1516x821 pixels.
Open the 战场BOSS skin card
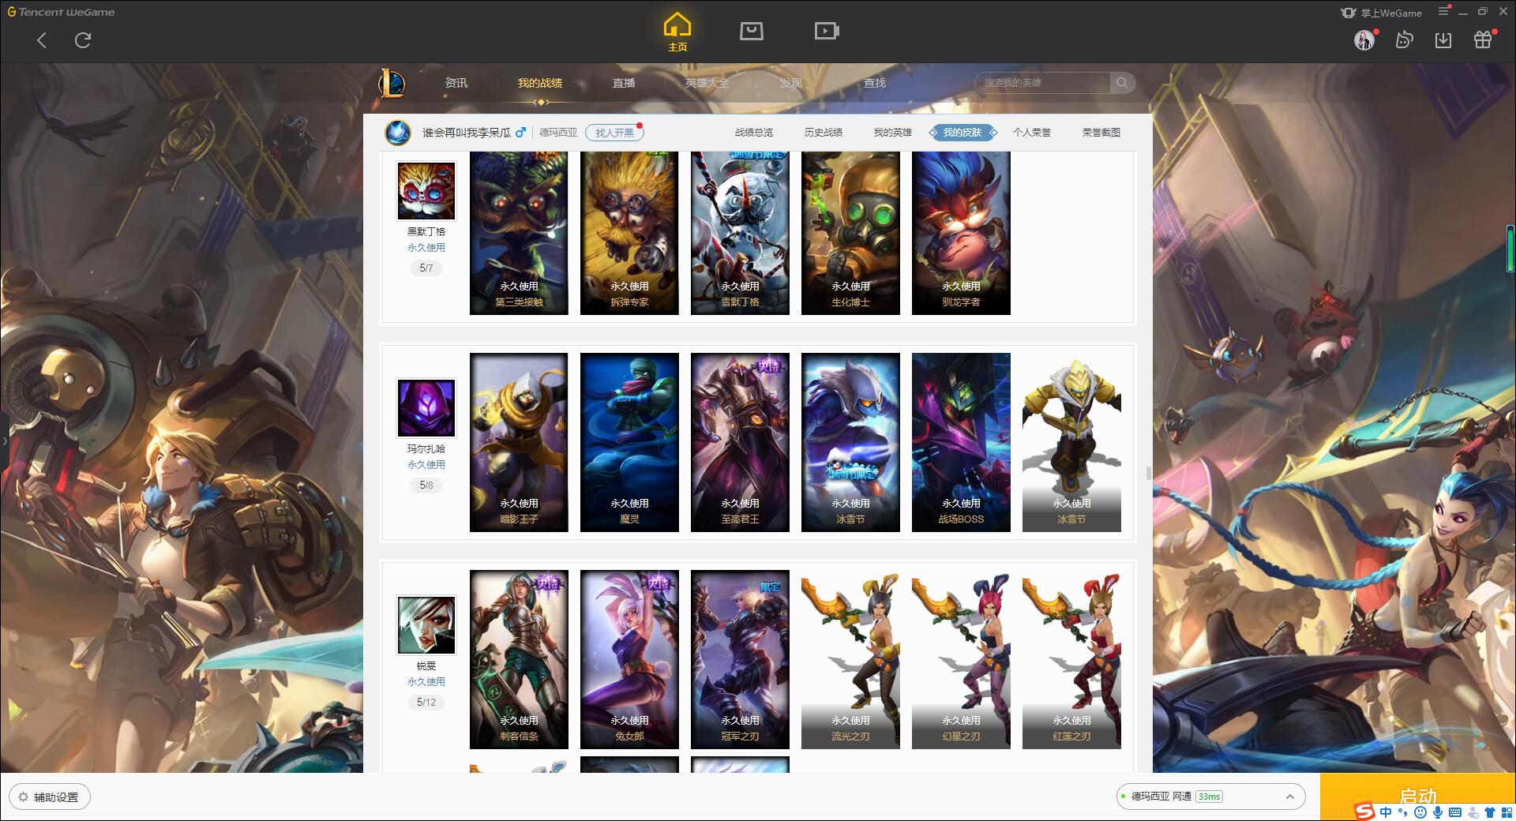(961, 442)
